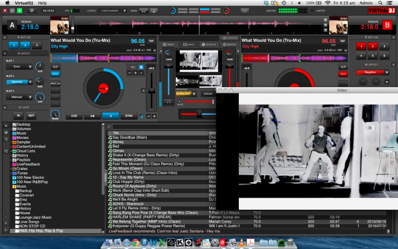
Task: Click deck A spinning disc icon beside SYNC
Action: point(142,116)
